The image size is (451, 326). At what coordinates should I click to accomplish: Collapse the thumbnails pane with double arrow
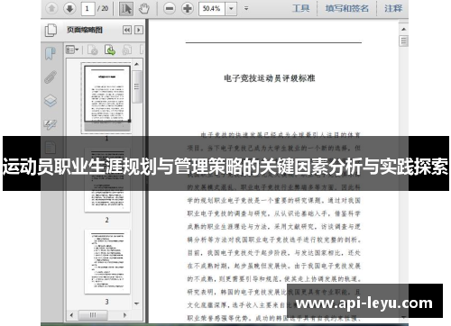[127, 30]
